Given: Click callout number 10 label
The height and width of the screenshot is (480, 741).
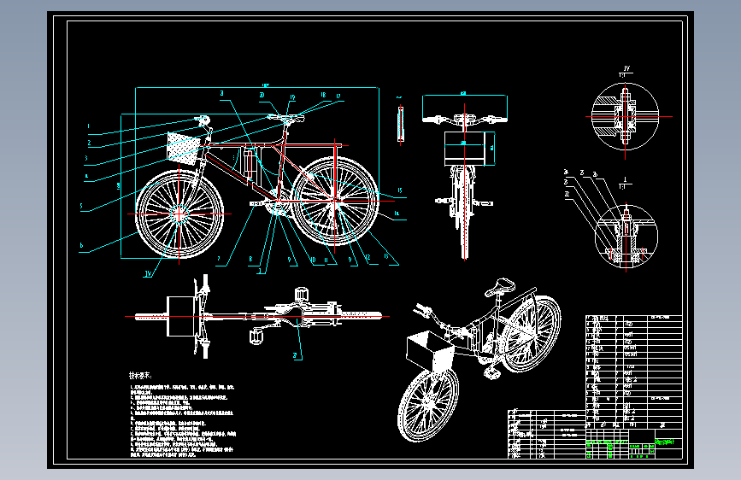Looking at the screenshot, I should pos(313,260).
